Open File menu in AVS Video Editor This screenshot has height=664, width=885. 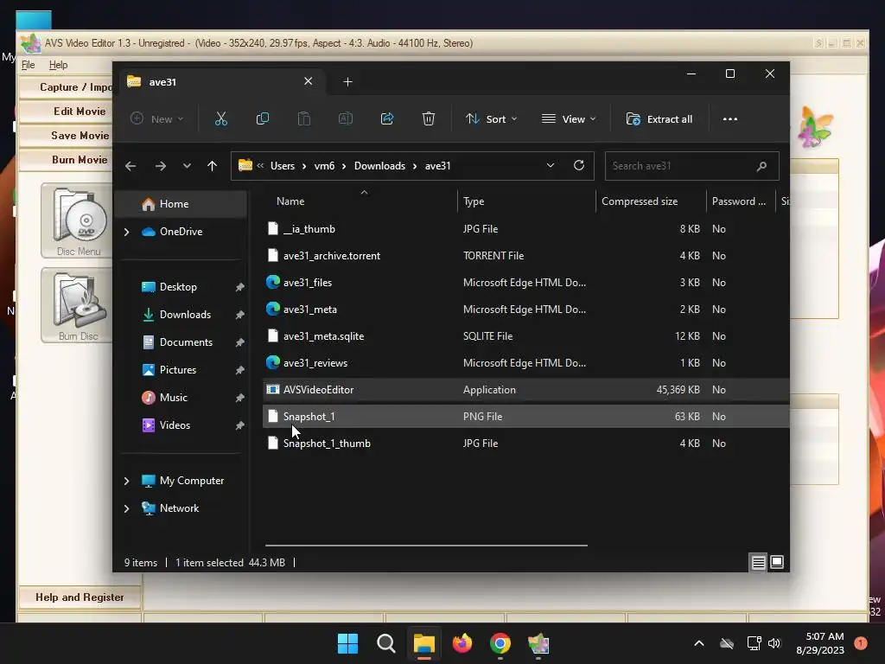click(x=29, y=65)
